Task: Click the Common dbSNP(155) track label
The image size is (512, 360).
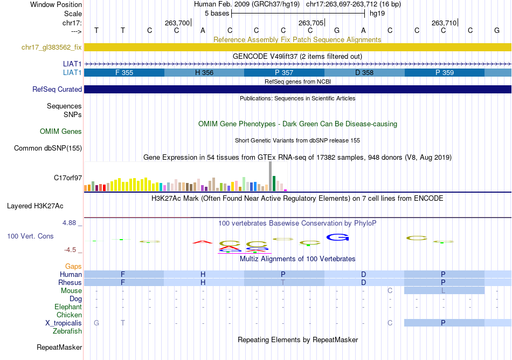Action: tap(48, 148)
